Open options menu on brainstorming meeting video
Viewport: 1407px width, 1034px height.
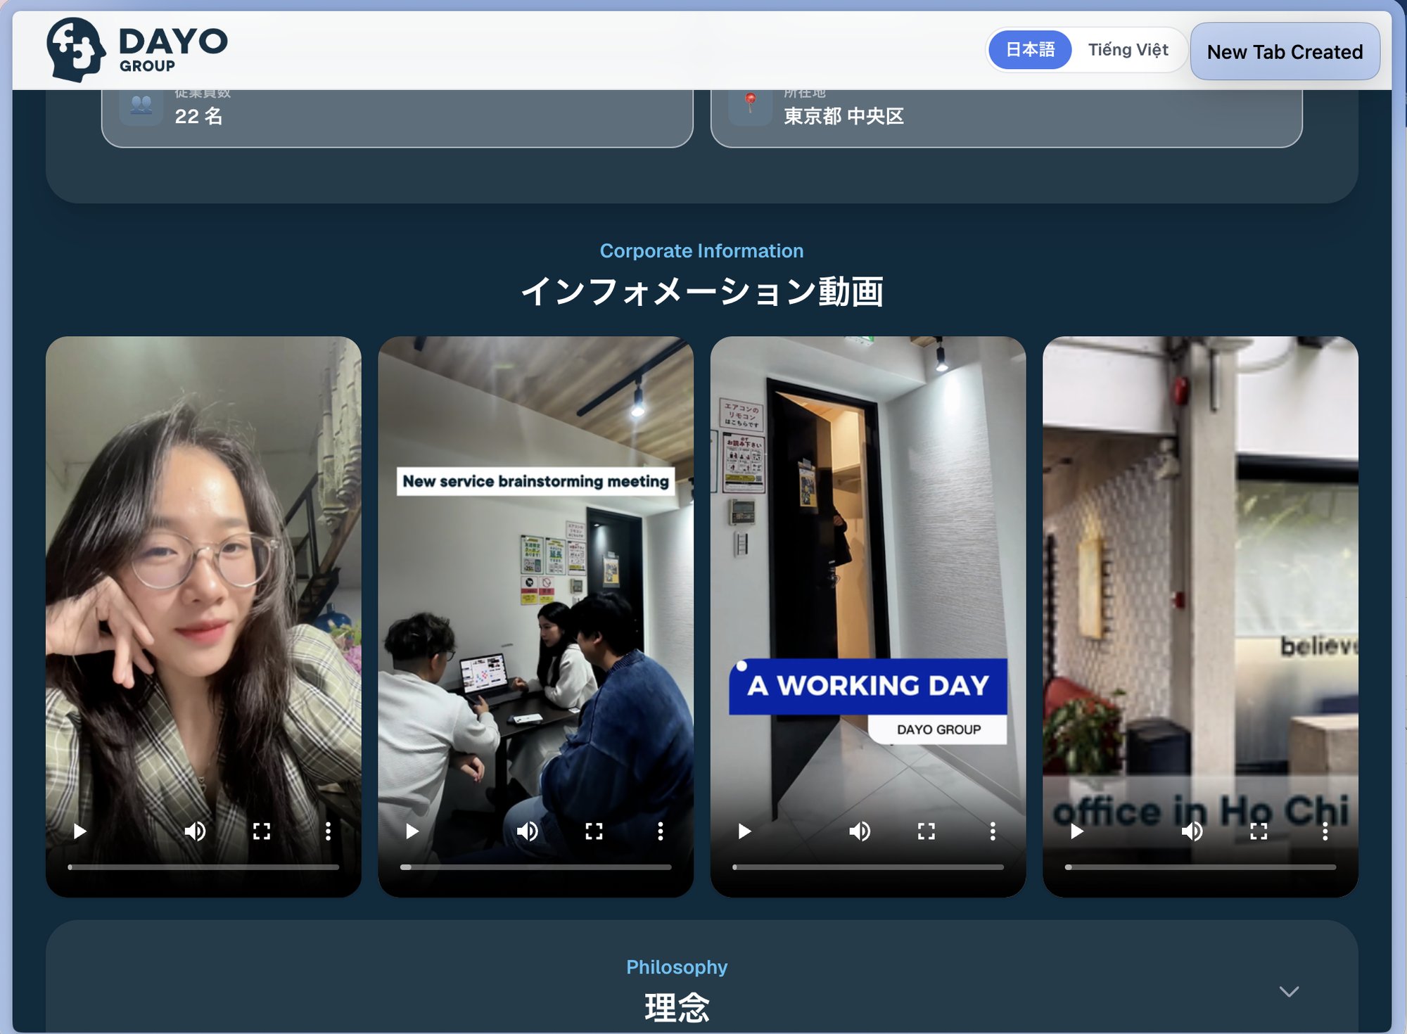660,831
